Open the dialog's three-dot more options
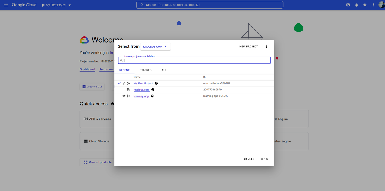 point(266,46)
